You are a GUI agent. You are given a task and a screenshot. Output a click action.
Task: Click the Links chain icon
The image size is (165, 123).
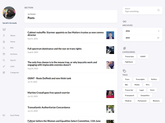click(x=4, y=66)
